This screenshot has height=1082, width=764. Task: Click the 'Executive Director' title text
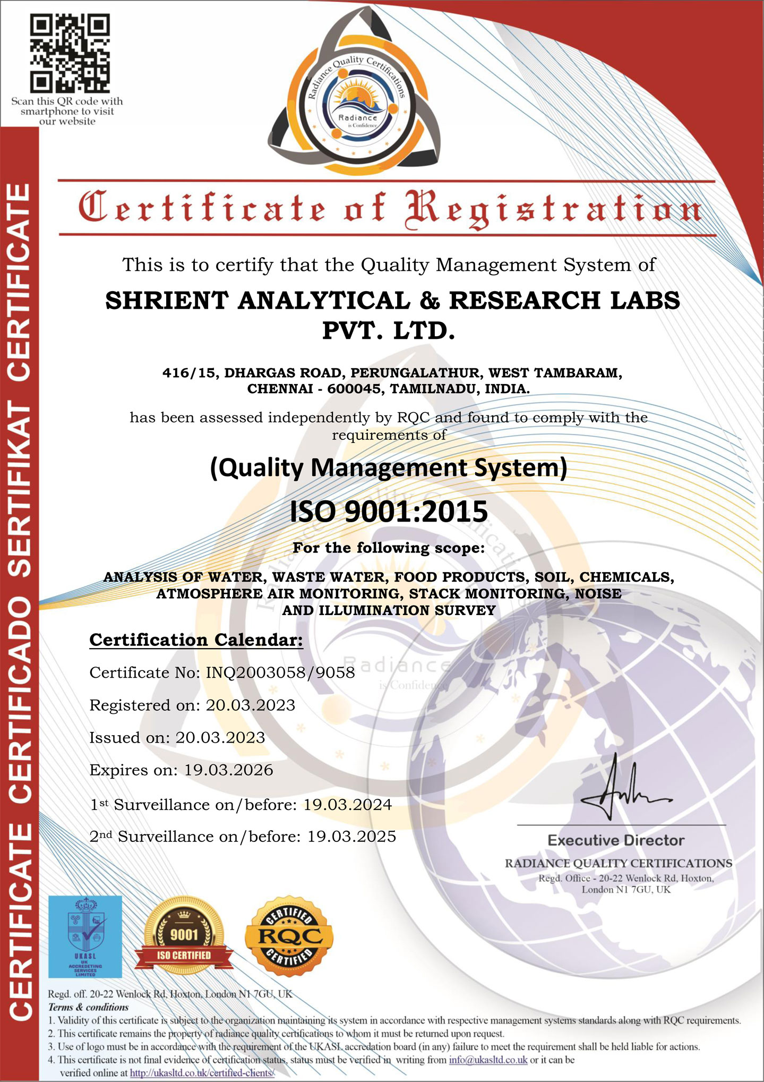616,841
